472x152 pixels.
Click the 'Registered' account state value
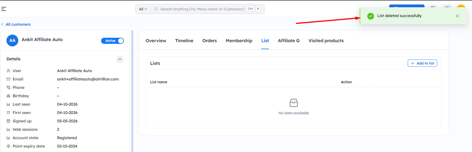click(x=67, y=138)
